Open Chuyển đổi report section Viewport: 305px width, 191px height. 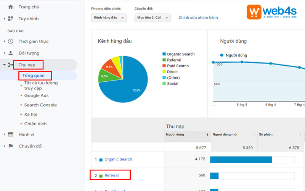[x=30, y=146]
